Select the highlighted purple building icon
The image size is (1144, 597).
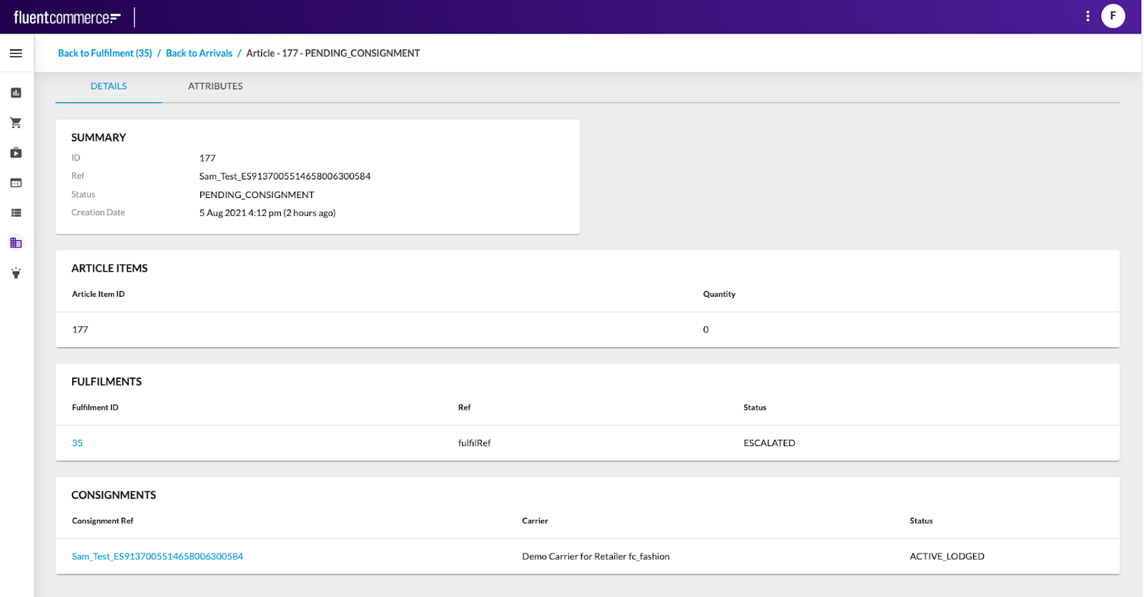16,243
